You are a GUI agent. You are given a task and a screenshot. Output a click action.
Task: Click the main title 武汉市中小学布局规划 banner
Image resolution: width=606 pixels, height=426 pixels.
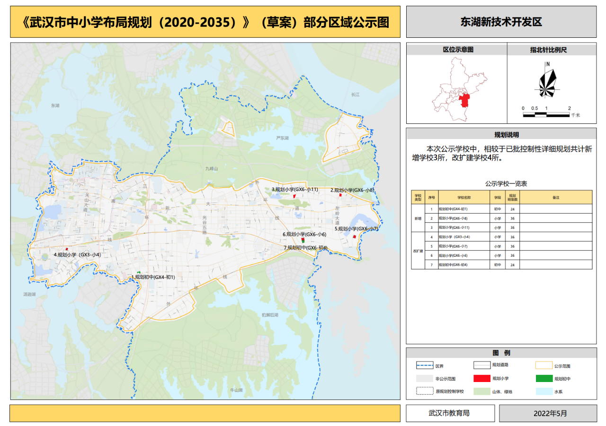coord(205,22)
